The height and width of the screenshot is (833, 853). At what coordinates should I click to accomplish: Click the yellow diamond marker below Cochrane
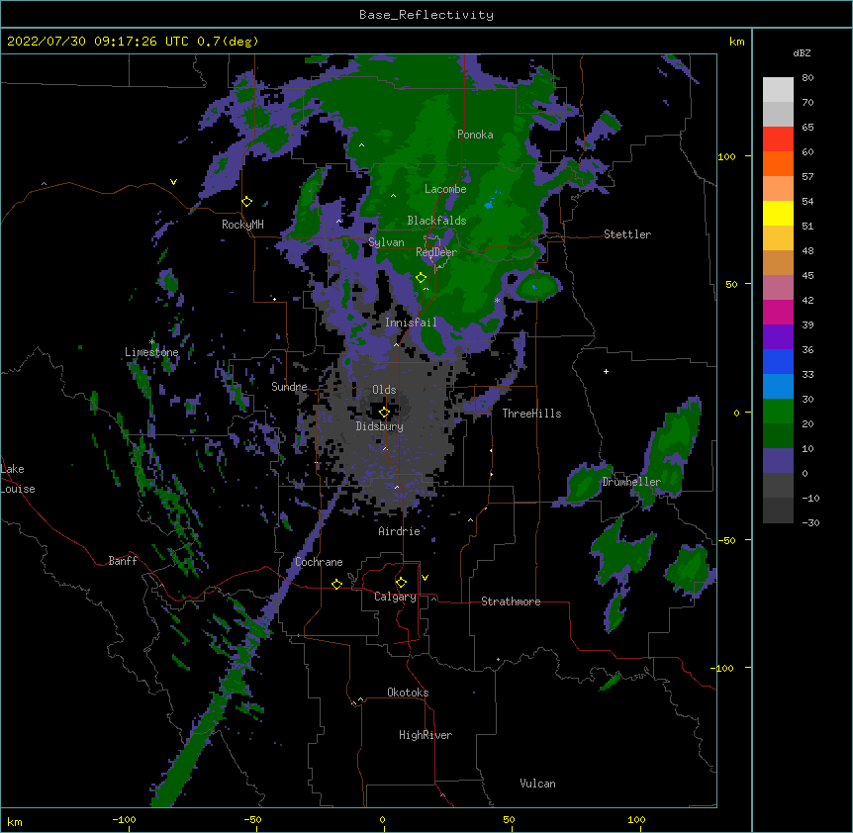[336, 584]
